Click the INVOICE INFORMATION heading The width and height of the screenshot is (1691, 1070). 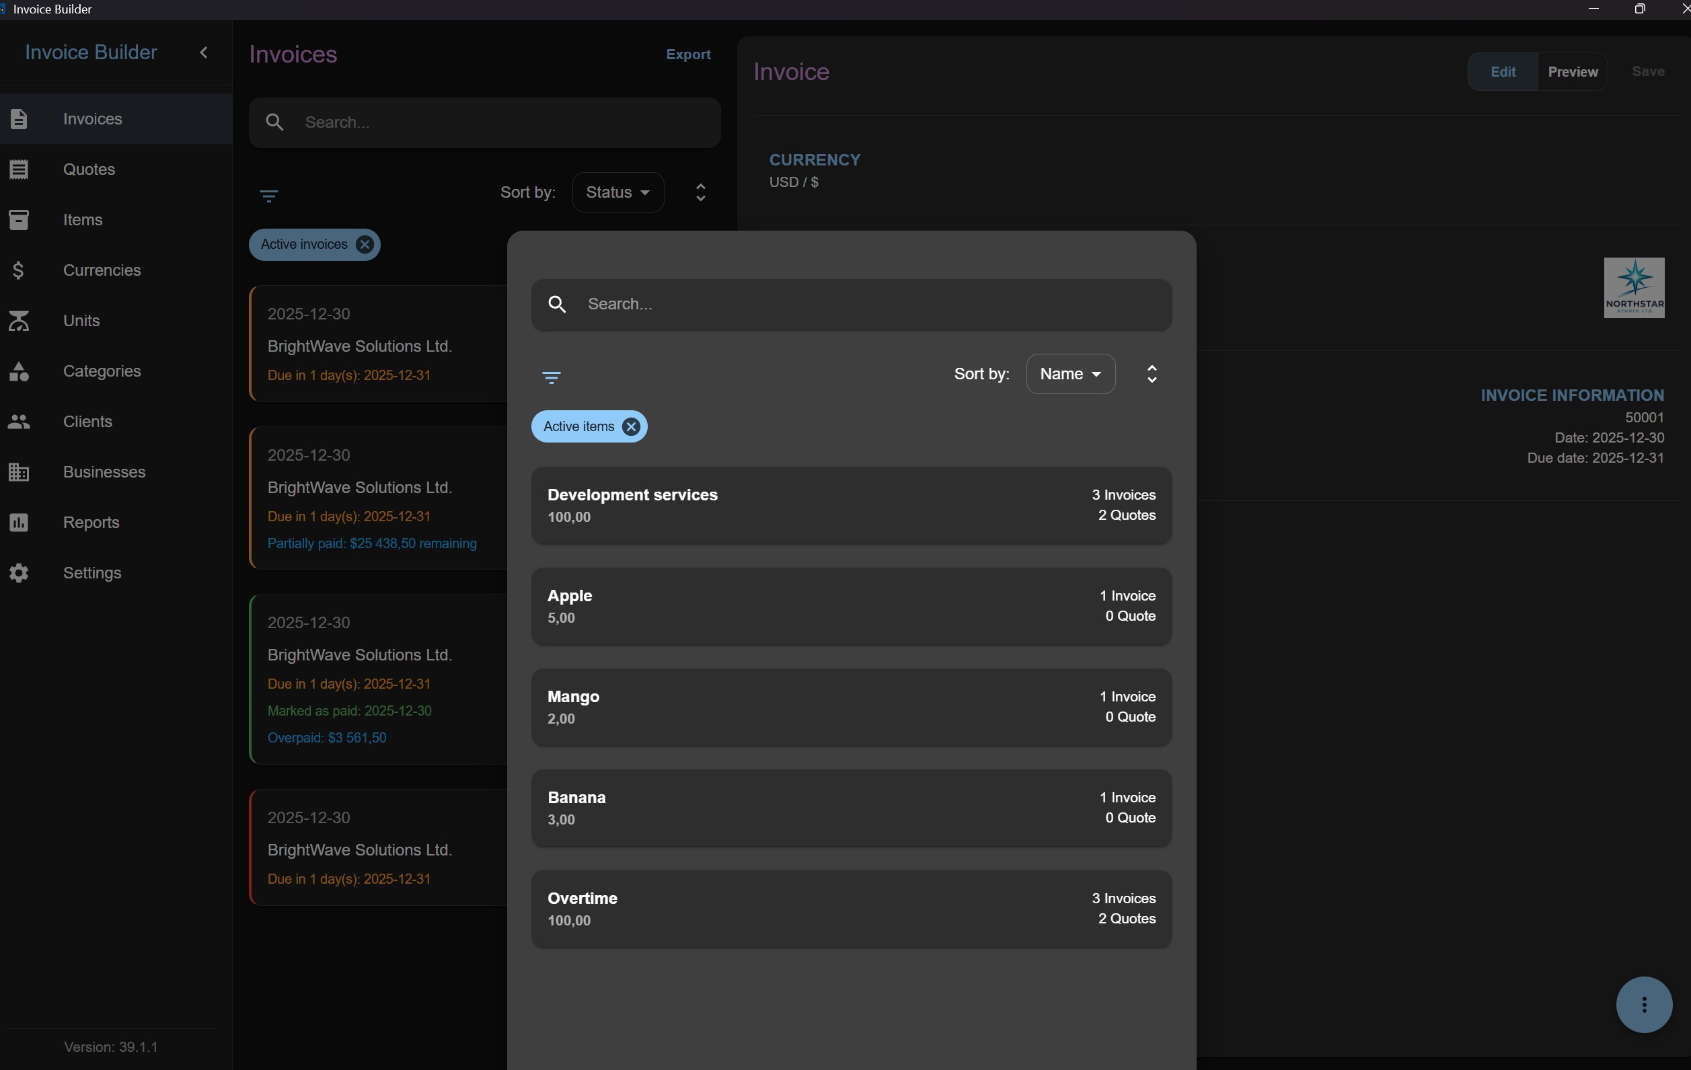click(1572, 395)
